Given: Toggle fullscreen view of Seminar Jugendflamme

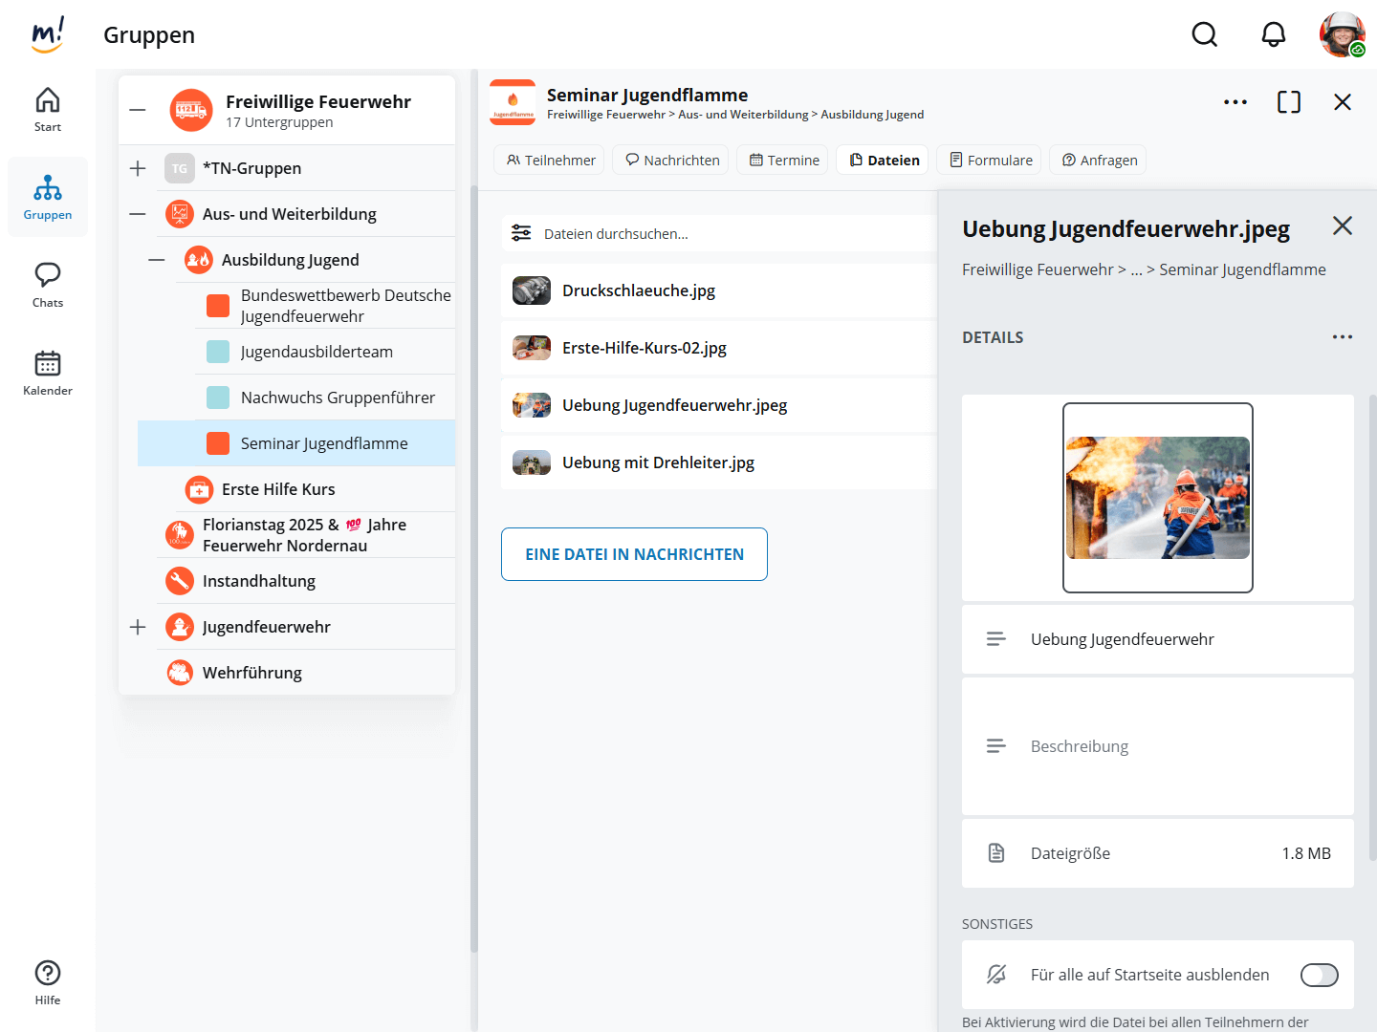Looking at the screenshot, I should (1288, 102).
